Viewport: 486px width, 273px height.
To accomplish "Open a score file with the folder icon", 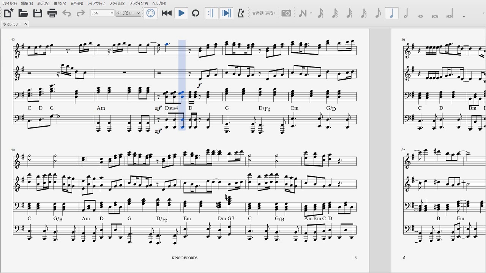I will click(23, 13).
